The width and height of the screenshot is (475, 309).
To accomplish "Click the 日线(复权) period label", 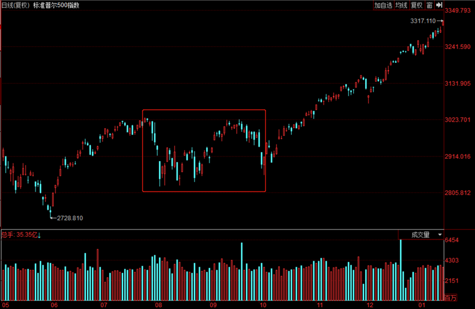I will tap(16, 5).
